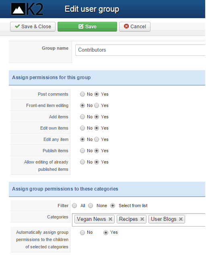Remove the Vegan News category tag
Image resolution: width=206 pixels, height=256 pixels.
[111, 219]
